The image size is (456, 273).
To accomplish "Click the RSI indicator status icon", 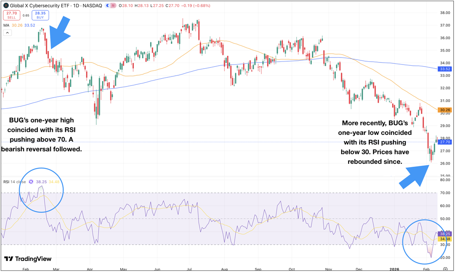I will click(x=31, y=182).
